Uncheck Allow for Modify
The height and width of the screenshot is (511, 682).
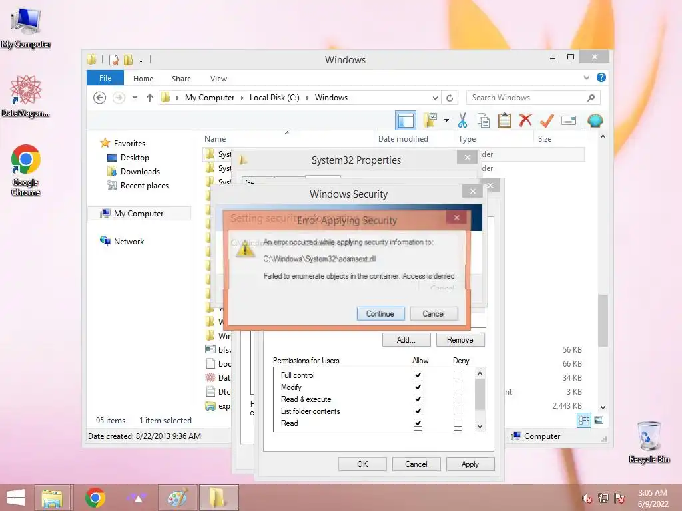[x=418, y=387]
